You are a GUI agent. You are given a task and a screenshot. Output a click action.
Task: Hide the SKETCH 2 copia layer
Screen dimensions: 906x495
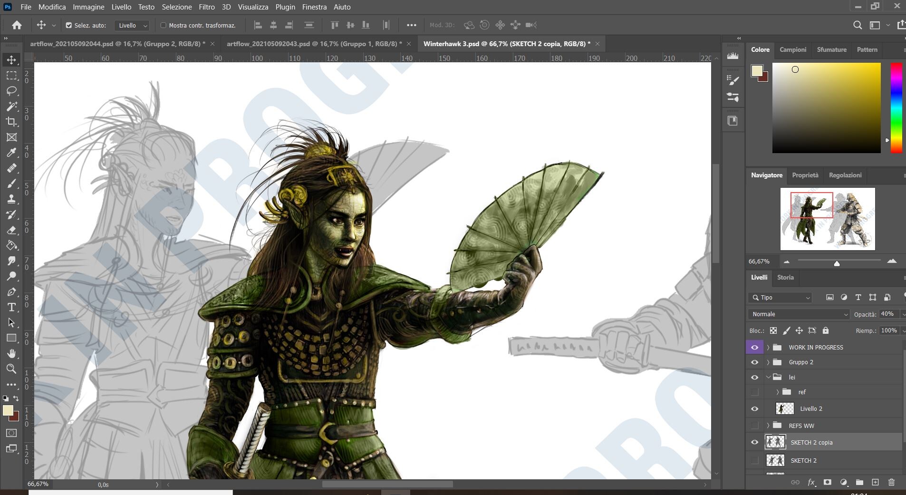click(755, 442)
